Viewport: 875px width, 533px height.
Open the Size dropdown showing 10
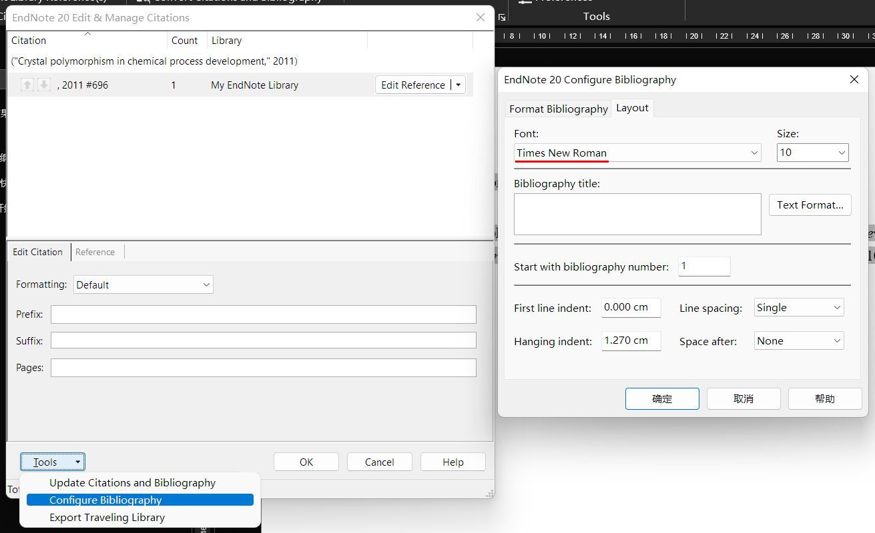pyautogui.click(x=812, y=153)
